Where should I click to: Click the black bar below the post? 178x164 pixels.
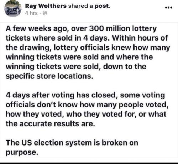(x=89, y=163)
